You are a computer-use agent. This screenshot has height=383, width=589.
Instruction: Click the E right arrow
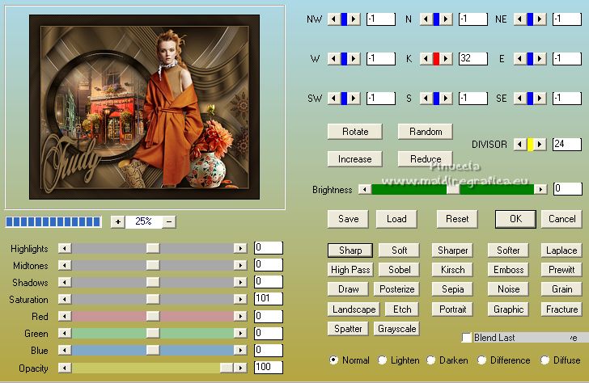click(540, 58)
